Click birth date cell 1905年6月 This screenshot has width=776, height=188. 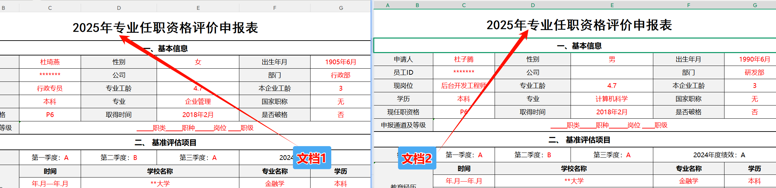[x=341, y=62]
